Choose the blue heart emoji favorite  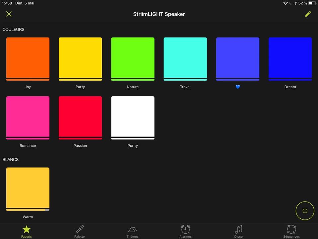click(237, 59)
